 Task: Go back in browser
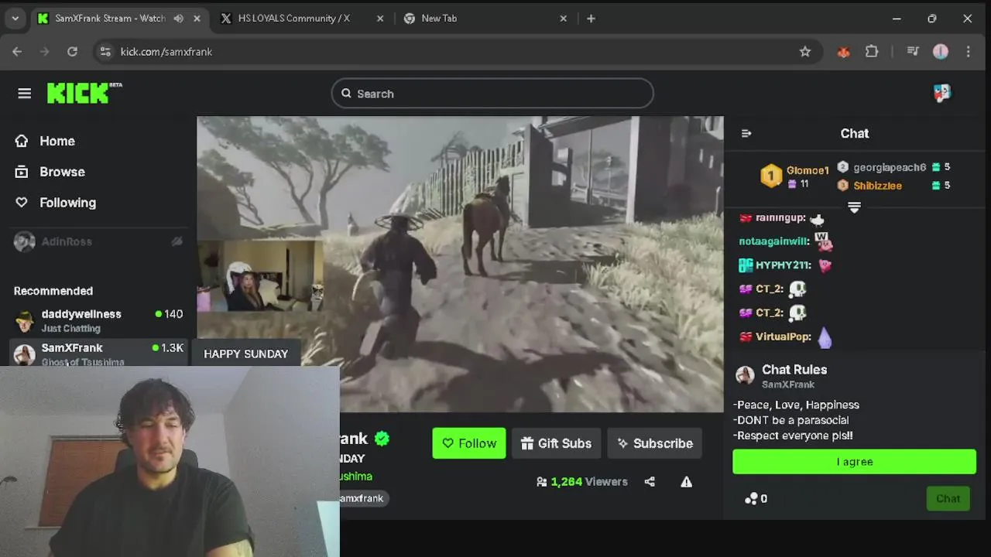click(x=17, y=52)
